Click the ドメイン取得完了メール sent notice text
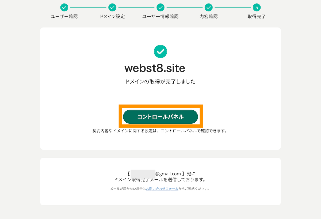This screenshot has width=321, height=219. pos(160,180)
